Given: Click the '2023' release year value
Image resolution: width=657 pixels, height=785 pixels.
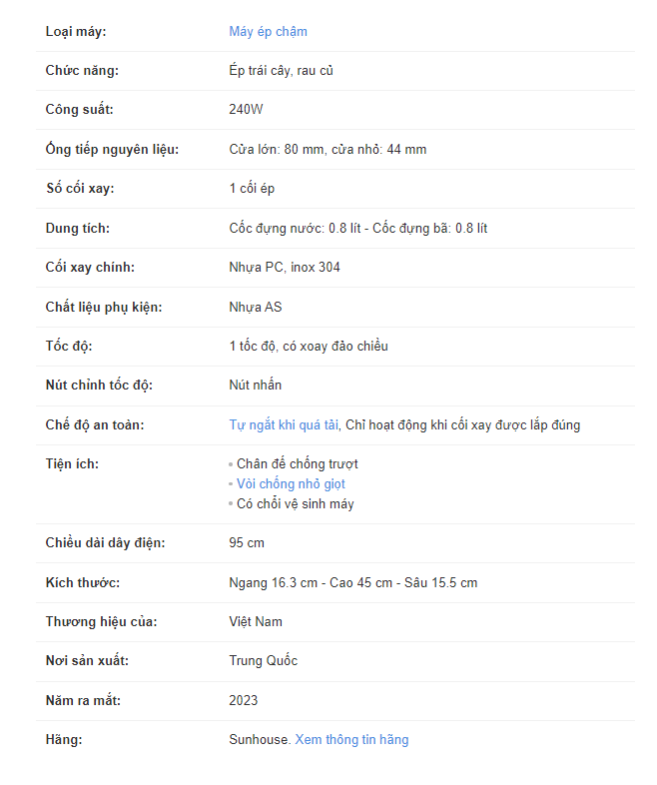Looking at the screenshot, I should point(244,700).
